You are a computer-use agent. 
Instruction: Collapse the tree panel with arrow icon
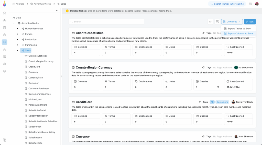tap(57, 10)
